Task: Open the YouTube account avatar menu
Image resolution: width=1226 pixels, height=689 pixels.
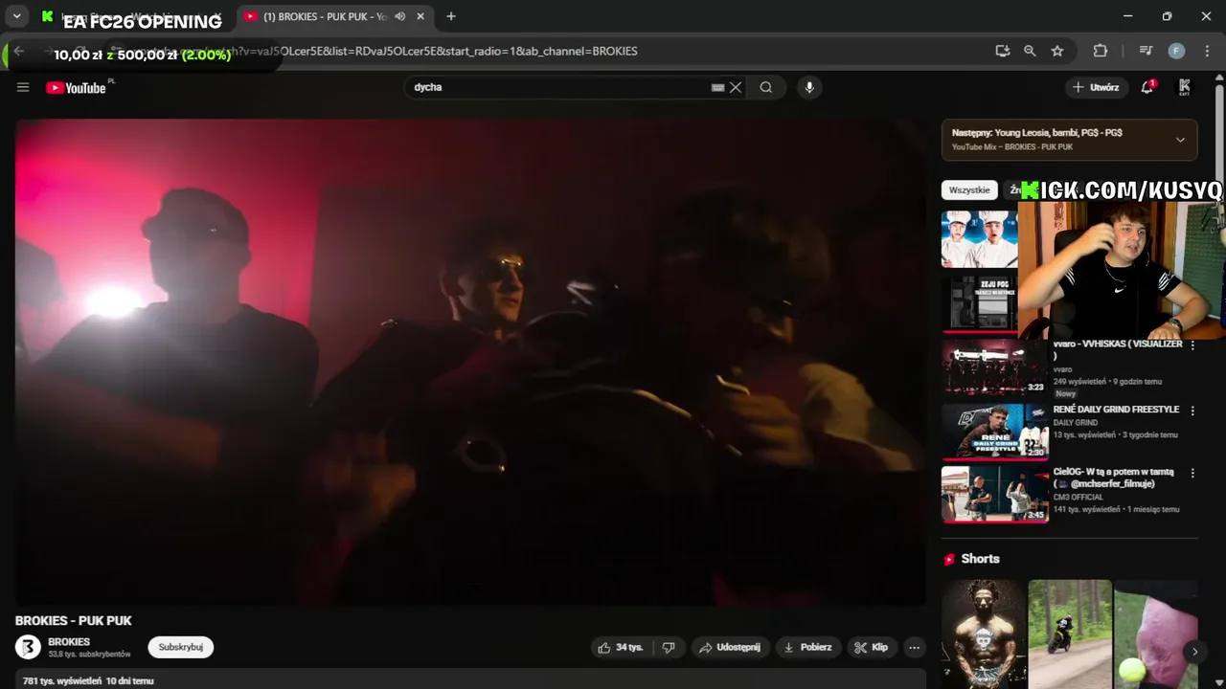Action: pyautogui.click(x=1185, y=87)
